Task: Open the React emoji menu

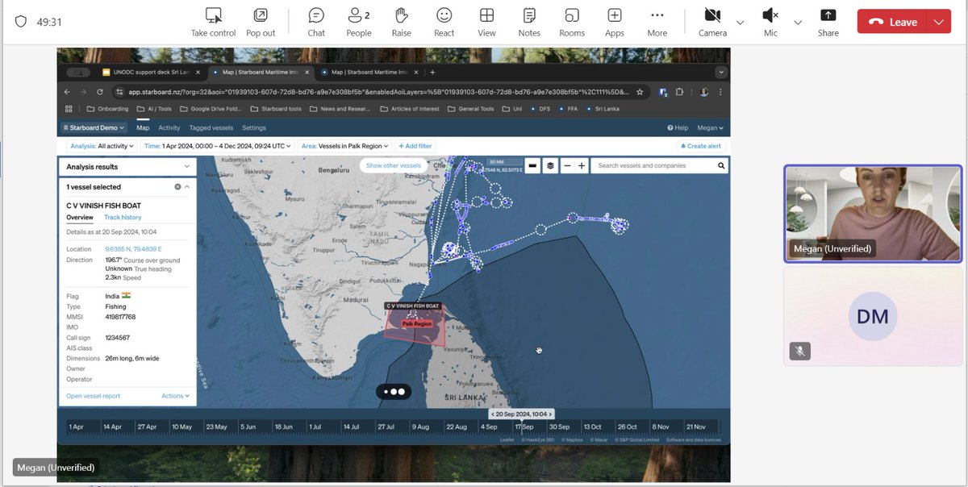Action: [x=444, y=22]
